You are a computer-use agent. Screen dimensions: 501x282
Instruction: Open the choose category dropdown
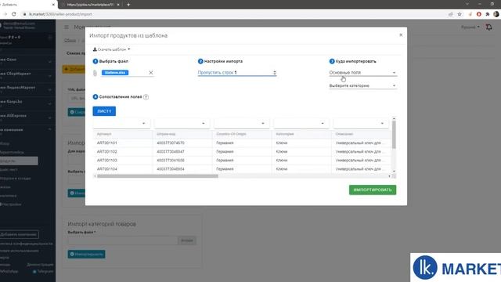point(362,85)
